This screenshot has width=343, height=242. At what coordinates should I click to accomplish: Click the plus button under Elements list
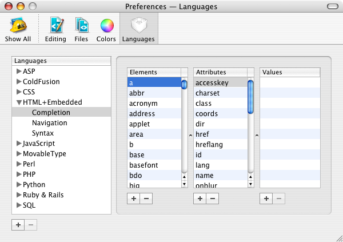[133, 199]
